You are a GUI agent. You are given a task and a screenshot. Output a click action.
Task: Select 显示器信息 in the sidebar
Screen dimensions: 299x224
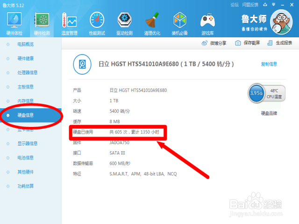click(28, 143)
